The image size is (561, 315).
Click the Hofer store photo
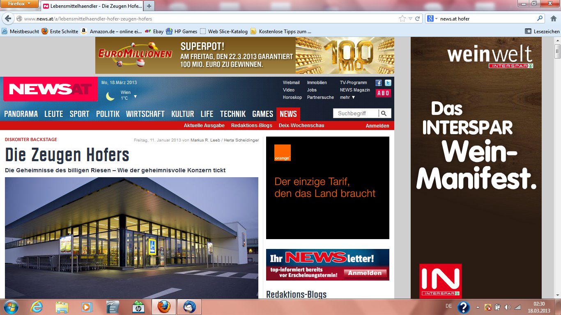[x=131, y=238]
